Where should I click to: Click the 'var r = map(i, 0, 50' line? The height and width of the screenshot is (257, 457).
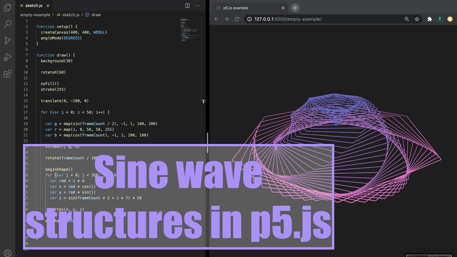[x=80, y=129]
